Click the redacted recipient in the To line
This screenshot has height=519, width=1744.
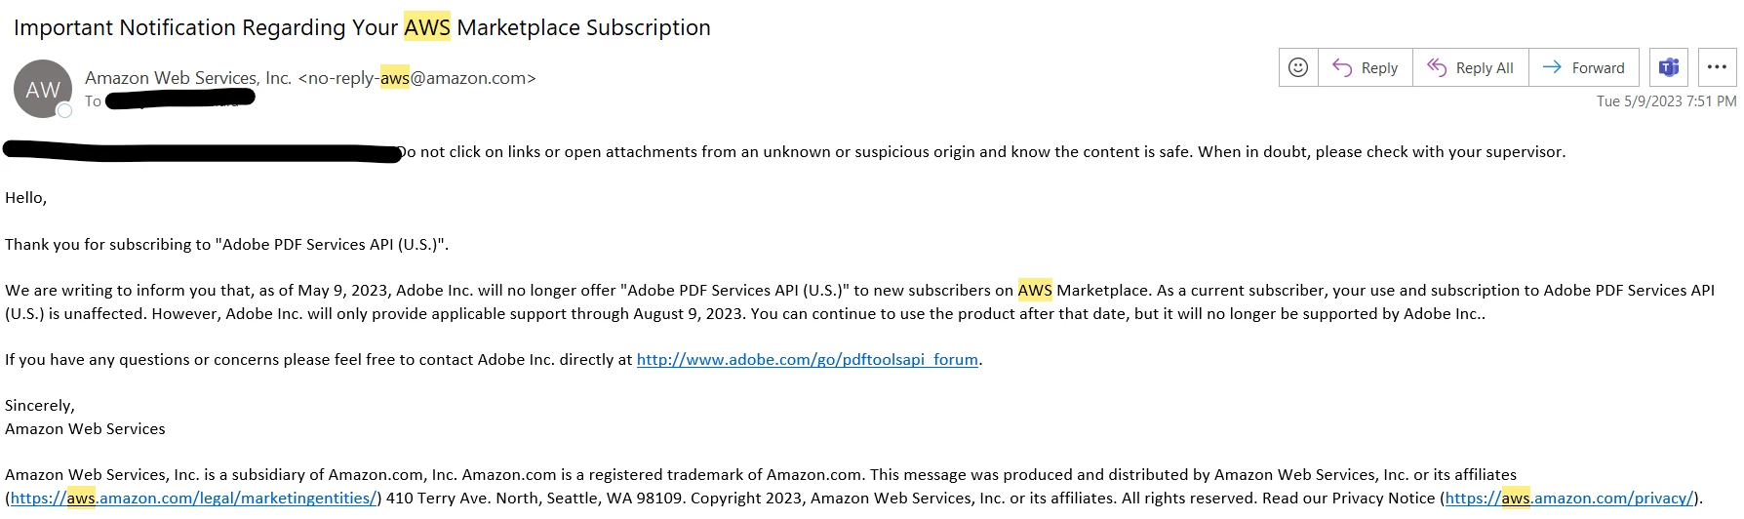tap(180, 99)
